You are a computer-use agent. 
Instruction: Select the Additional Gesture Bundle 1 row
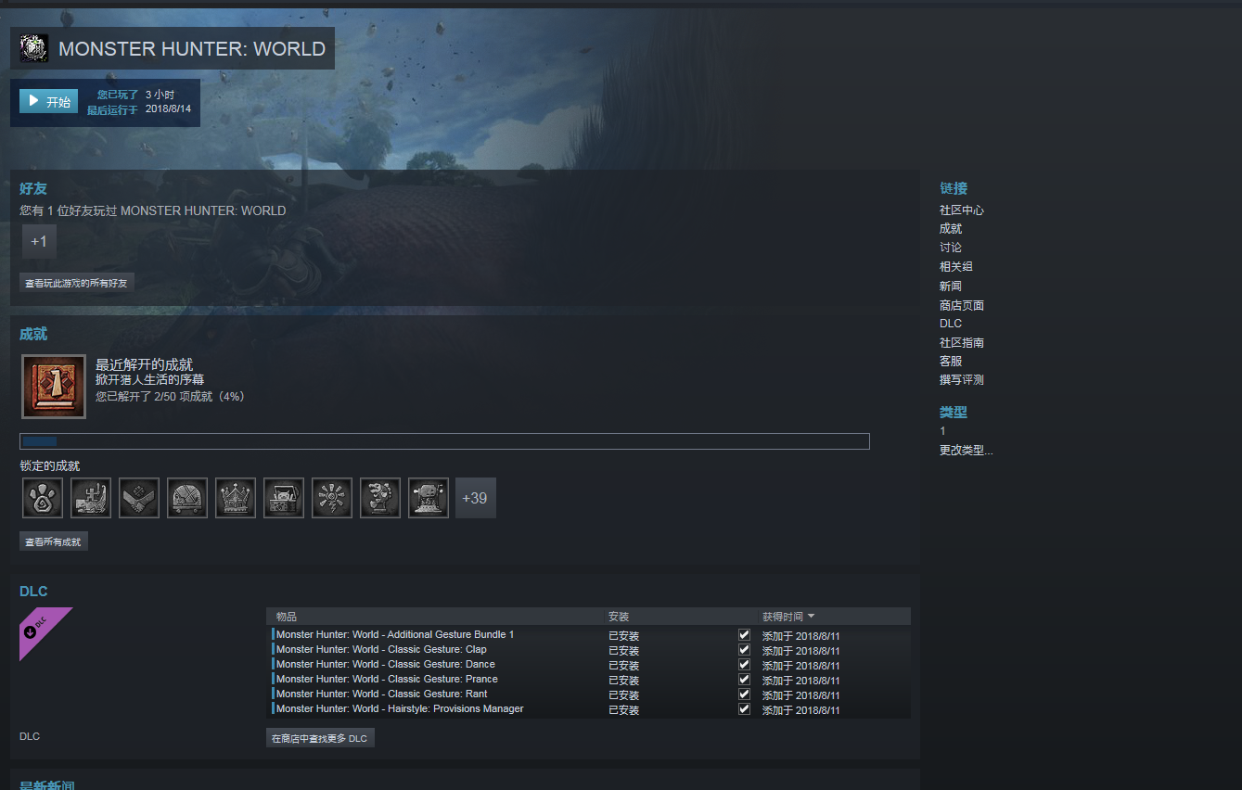pyautogui.click(x=589, y=635)
